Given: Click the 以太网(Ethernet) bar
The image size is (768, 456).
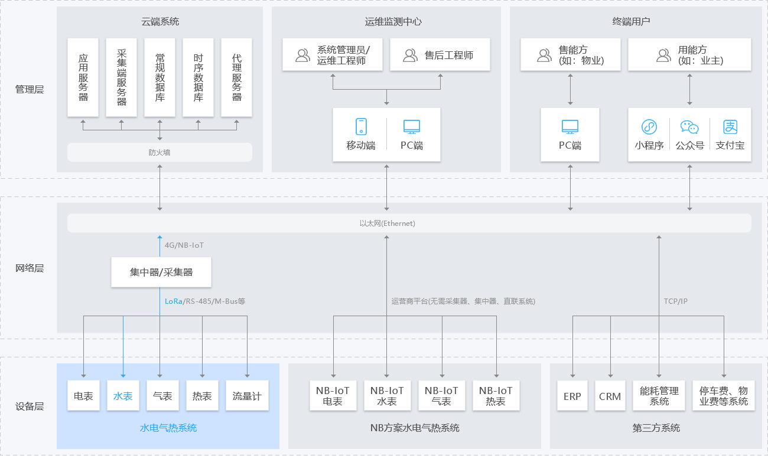Looking at the screenshot, I should pos(409,224).
